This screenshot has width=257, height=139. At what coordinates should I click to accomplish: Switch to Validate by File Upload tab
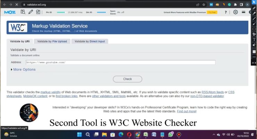tap(52, 41)
